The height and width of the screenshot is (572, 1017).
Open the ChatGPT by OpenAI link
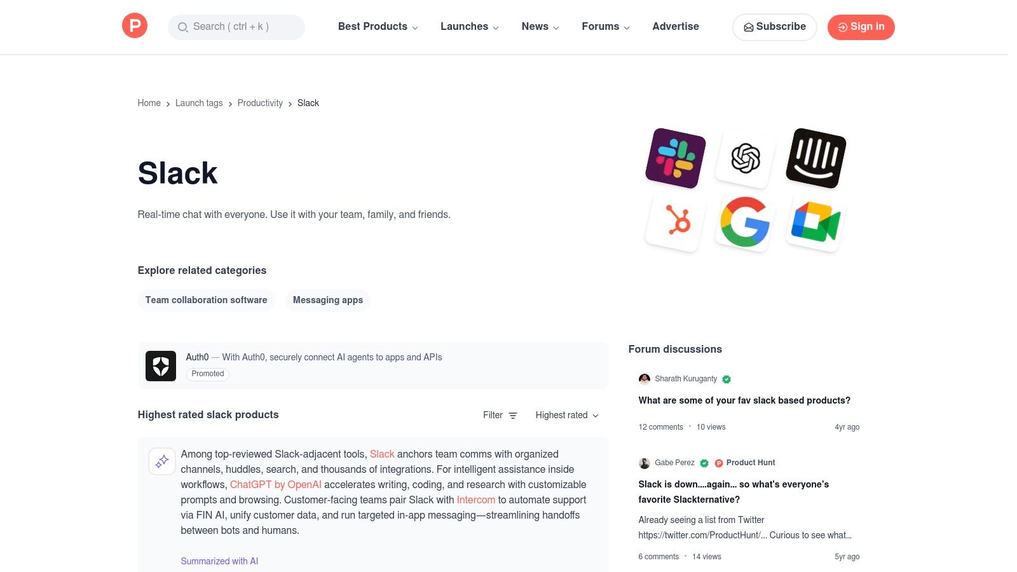point(275,484)
